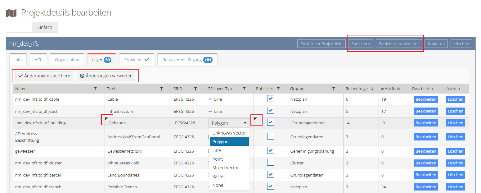481x193 pixels.
Task: Open the Benutzer mit Zugang tab
Action: pyautogui.click(x=187, y=60)
